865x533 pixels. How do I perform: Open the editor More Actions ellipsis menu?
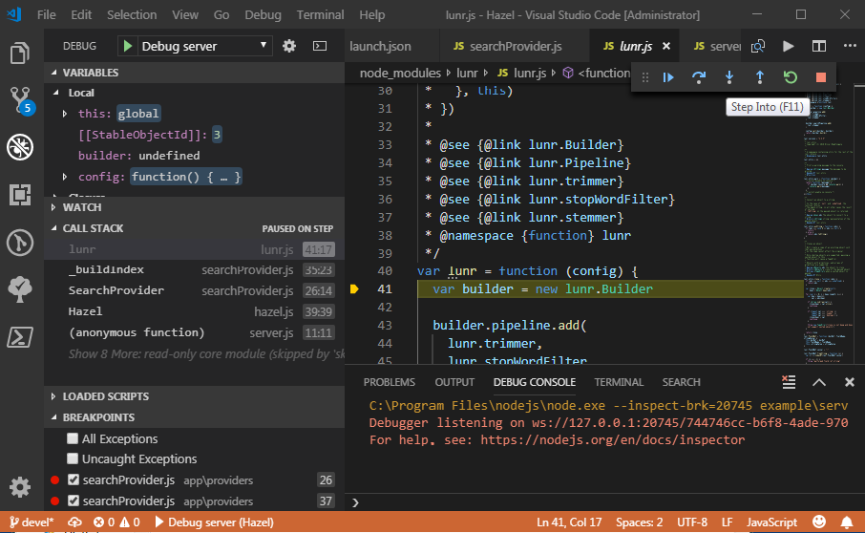(x=850, y=47)
